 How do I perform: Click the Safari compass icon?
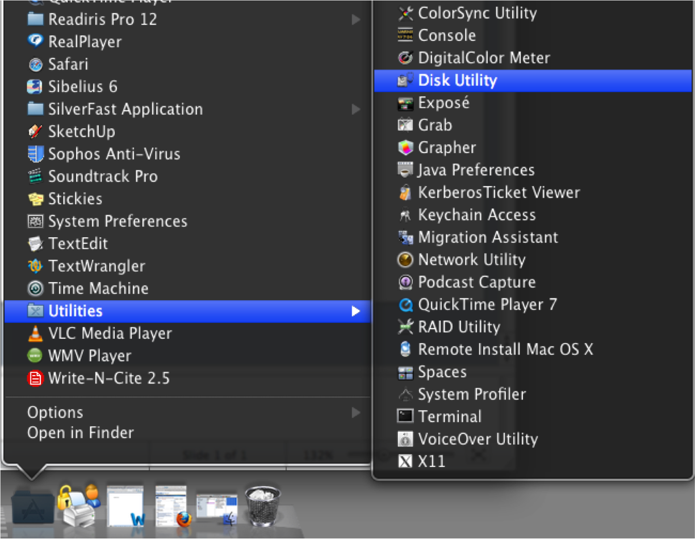[35, 65]
